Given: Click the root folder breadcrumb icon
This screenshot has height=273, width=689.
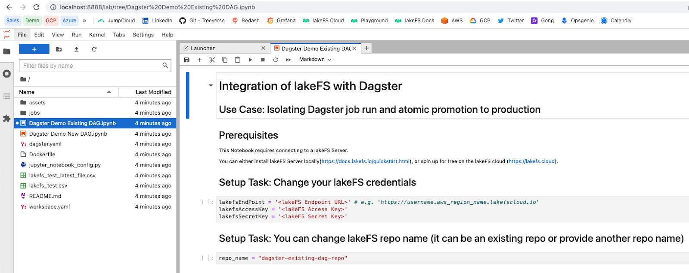Looking at the screenshot, I should [23, 79].
